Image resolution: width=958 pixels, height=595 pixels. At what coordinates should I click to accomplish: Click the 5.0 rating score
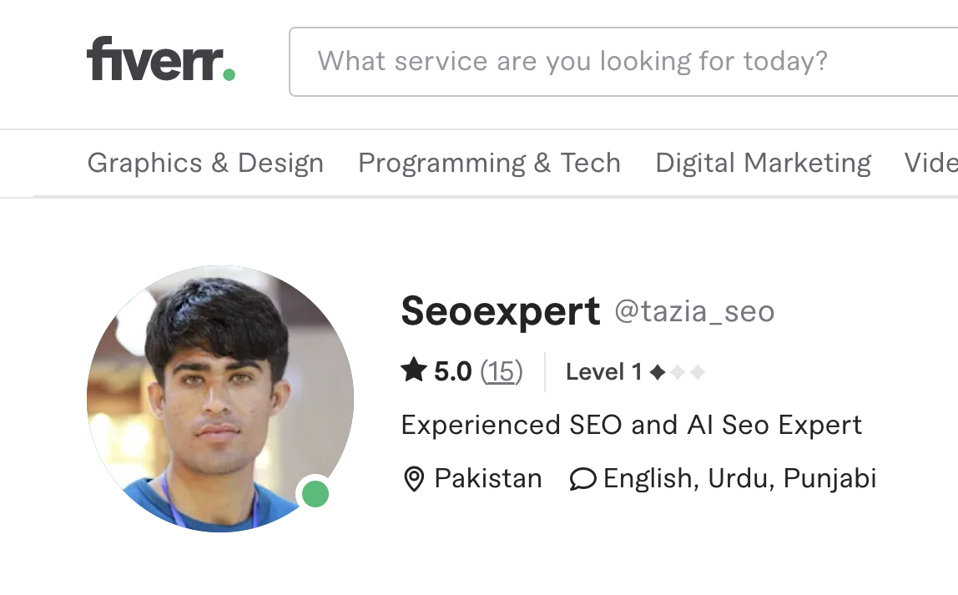tap(453, 371)
